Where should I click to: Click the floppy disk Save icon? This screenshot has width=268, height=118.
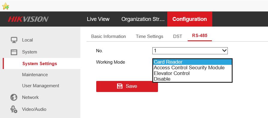pos(120,86)
